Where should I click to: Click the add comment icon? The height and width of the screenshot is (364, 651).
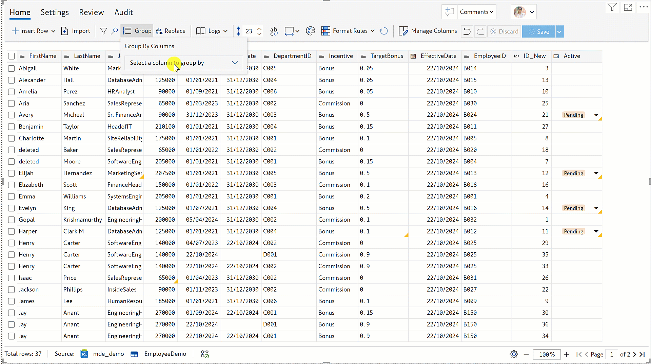coord(449,12)
